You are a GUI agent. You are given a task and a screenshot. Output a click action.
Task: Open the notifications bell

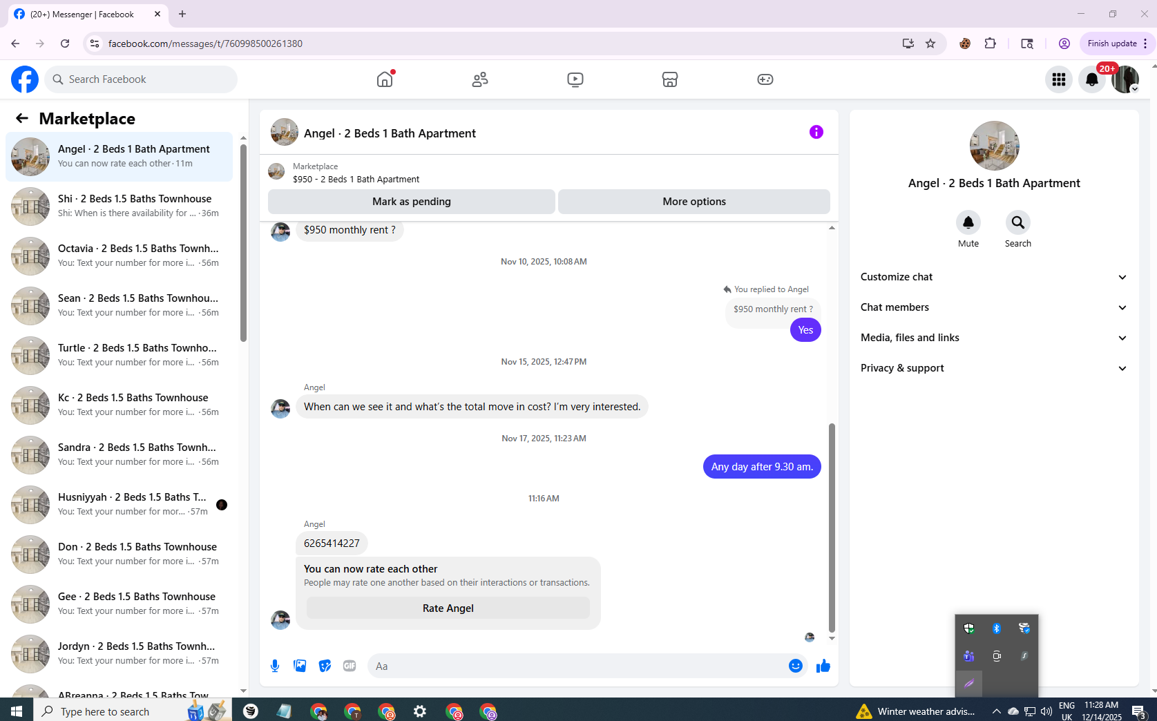tap(1092, 79)
